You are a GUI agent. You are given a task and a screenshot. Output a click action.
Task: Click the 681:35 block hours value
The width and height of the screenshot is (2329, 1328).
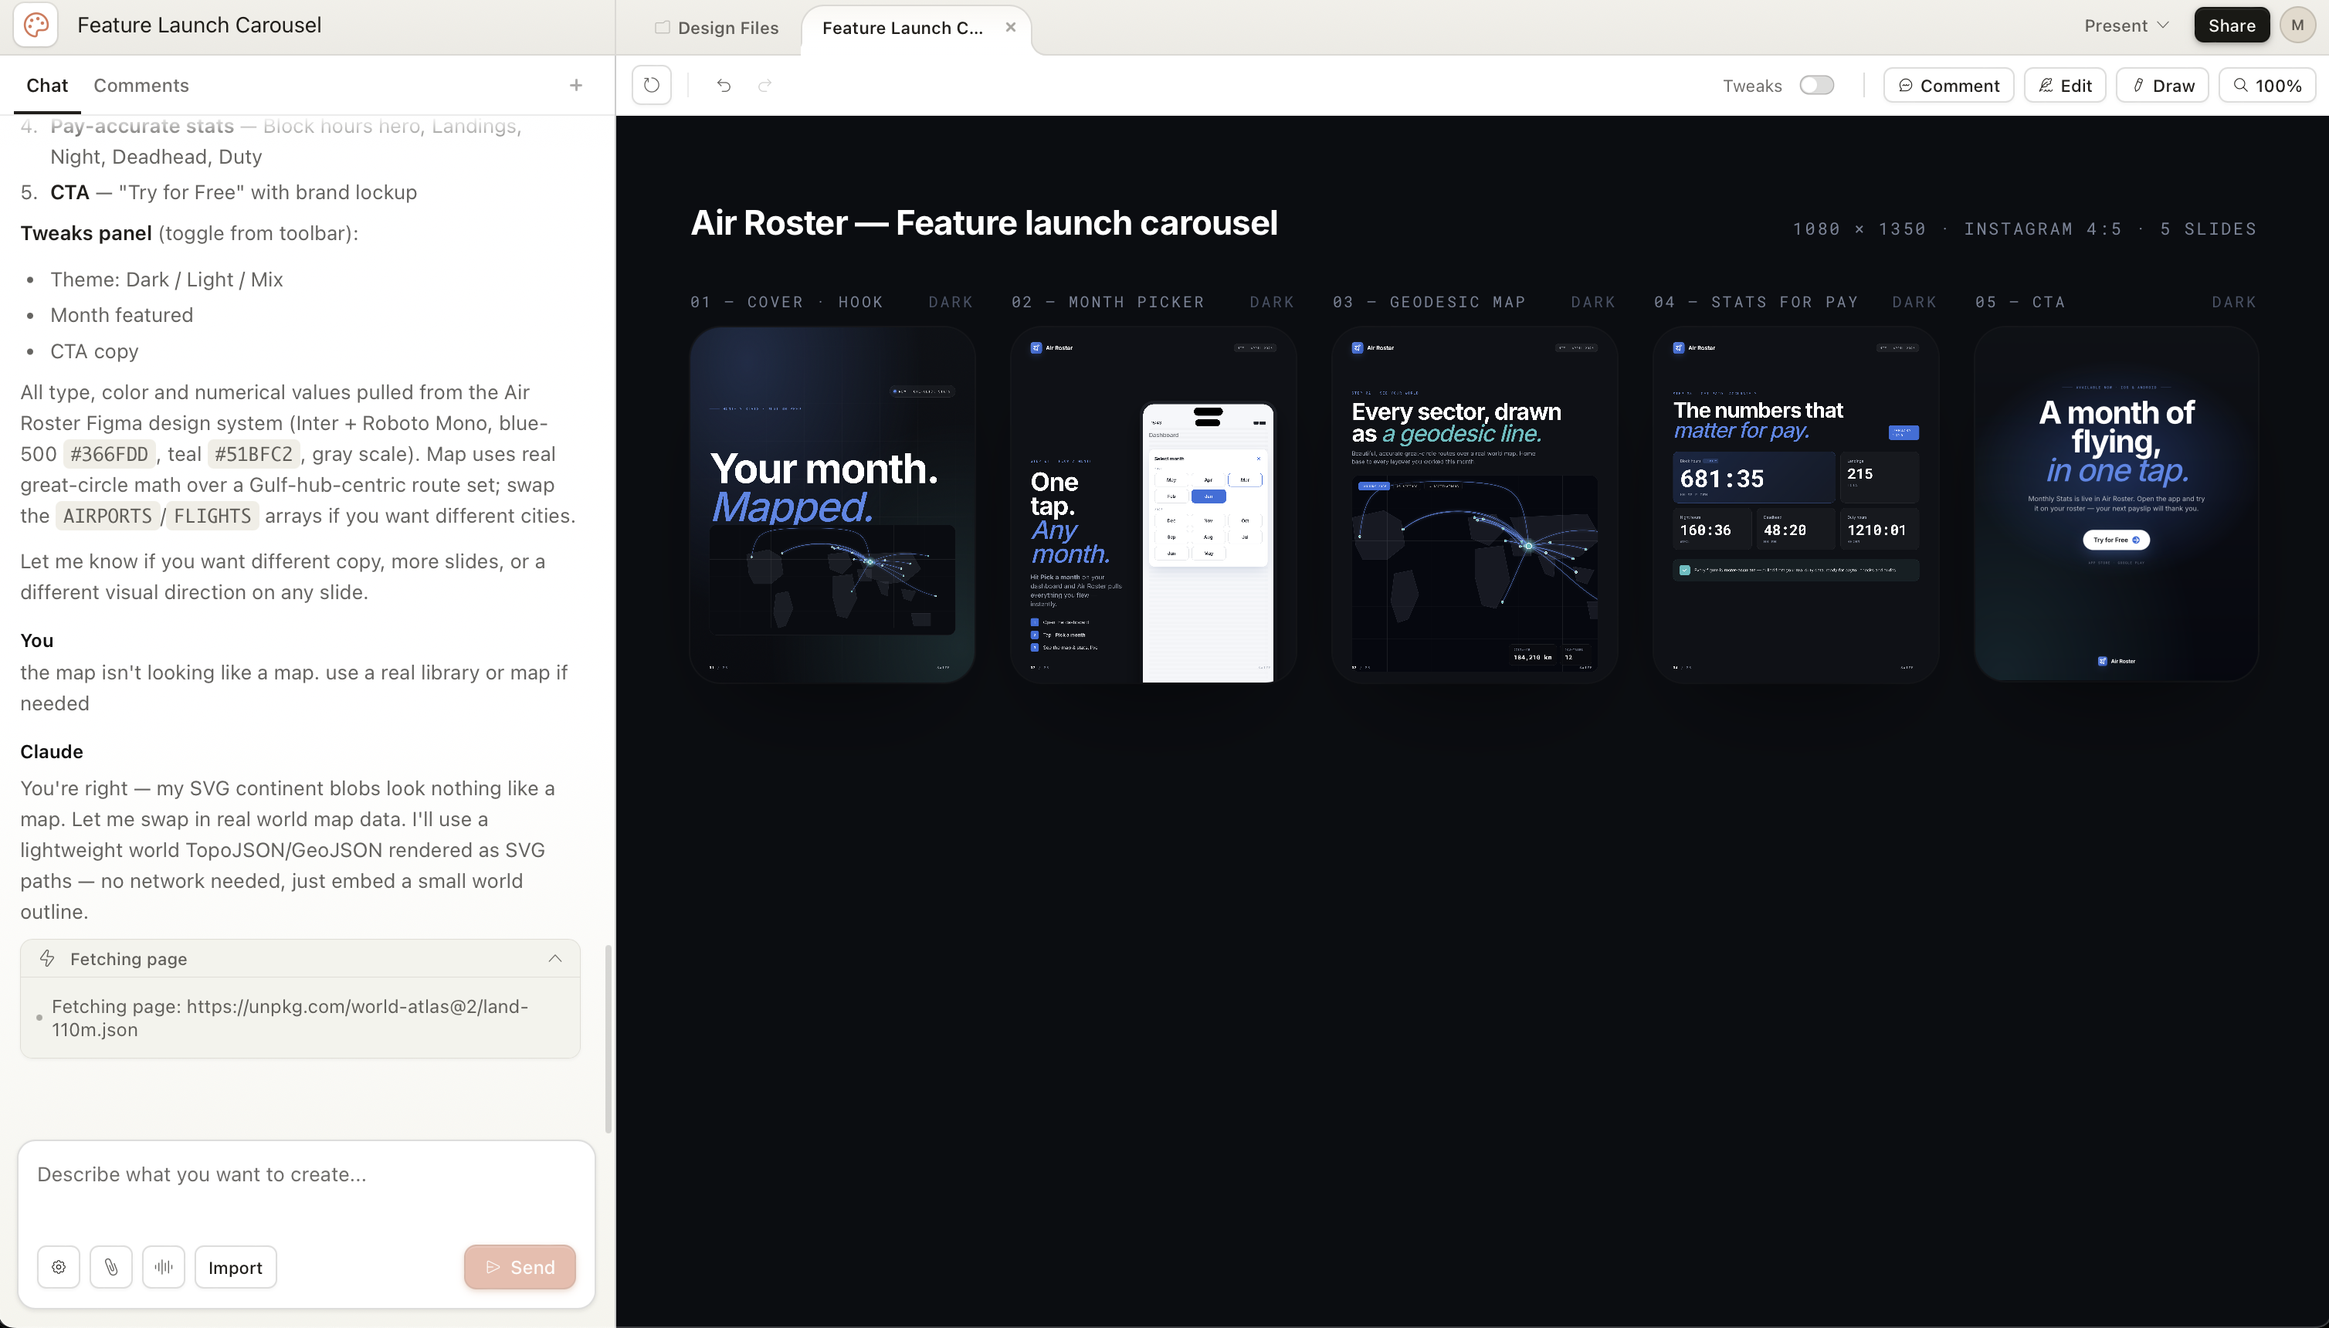pos(1721,479)
